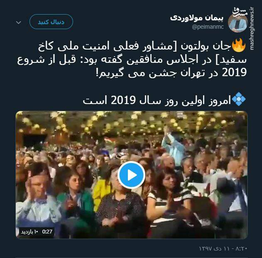Click the دنبال کنید follow button
Viewport: 262px width, 258px height.
pyautogui.click(x=51, y=22)
